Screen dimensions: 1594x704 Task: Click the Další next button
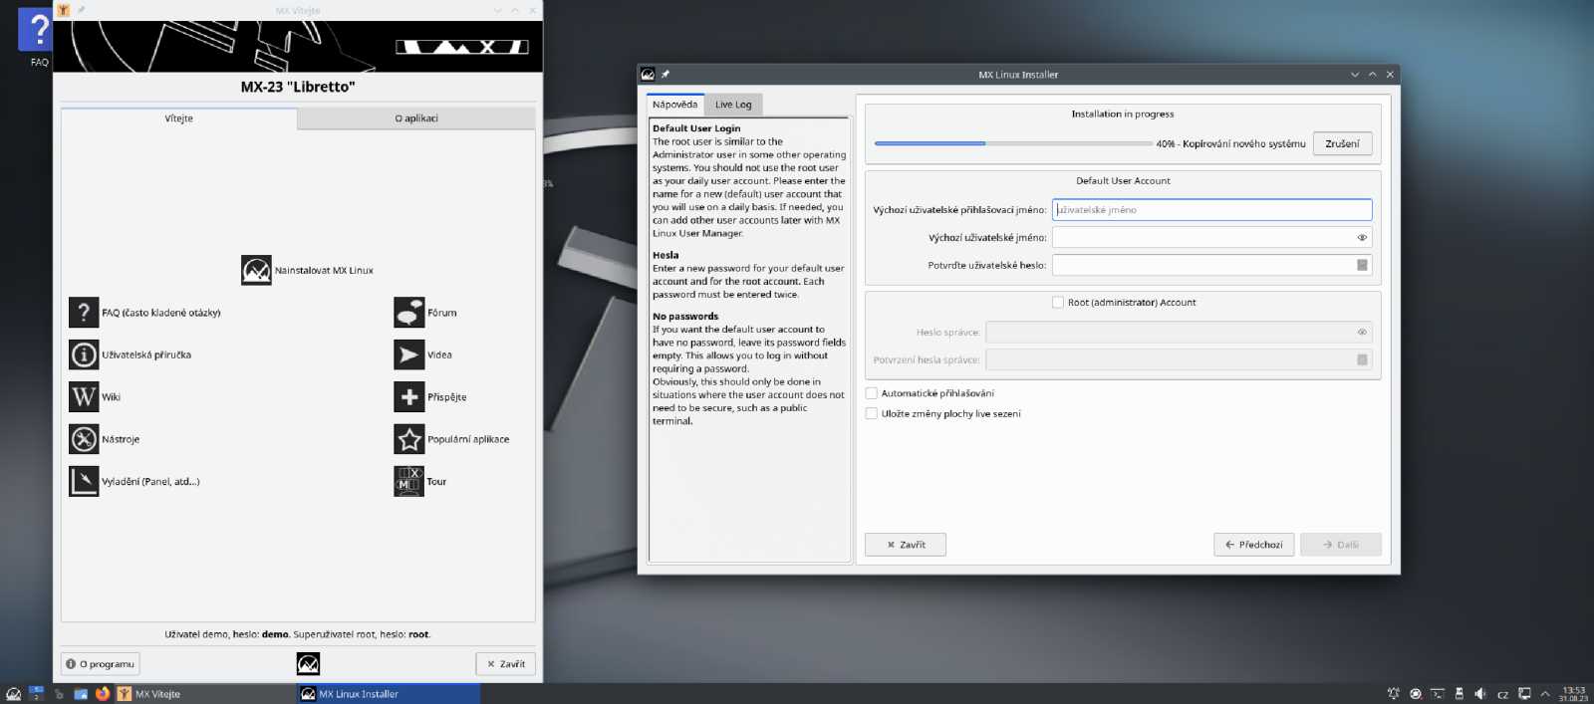pyautogui.click(x=1340, y=545)
